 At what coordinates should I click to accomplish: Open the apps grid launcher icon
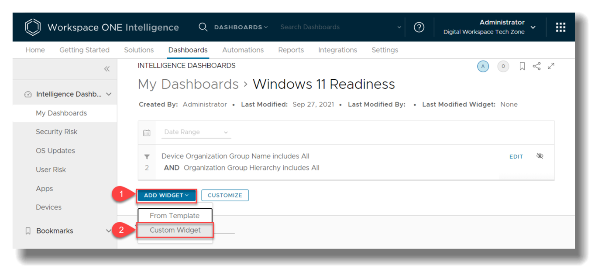tap(560, 27)
